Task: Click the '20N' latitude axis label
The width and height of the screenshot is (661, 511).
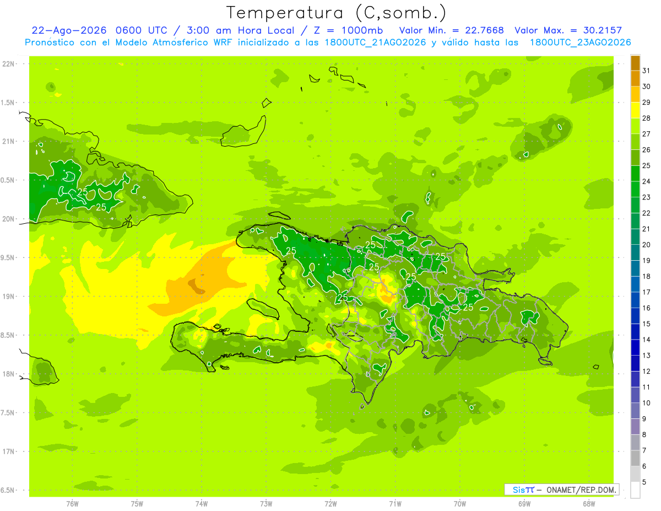Action: coord(8,219)
